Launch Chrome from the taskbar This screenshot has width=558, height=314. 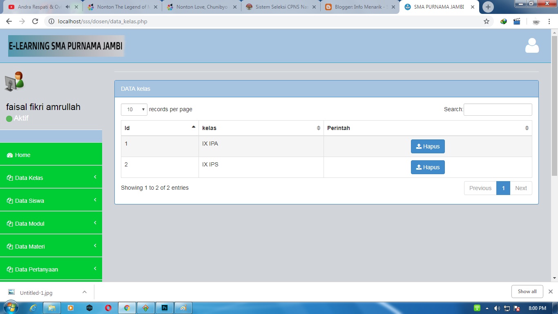click(x=127, y=307)
